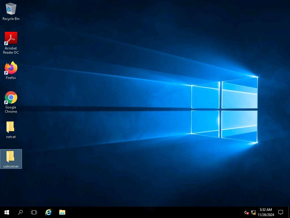Launch Internet Explorer from the taskbar
This screenshot has width=290, height=218.
point(48,212)
